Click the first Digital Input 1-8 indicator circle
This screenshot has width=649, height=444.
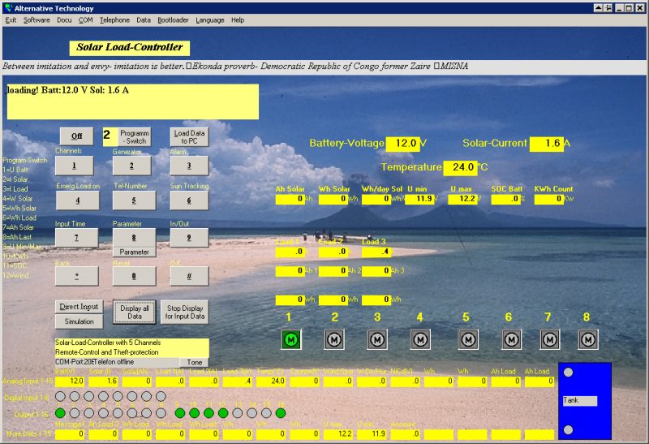(x=60, y=396)
